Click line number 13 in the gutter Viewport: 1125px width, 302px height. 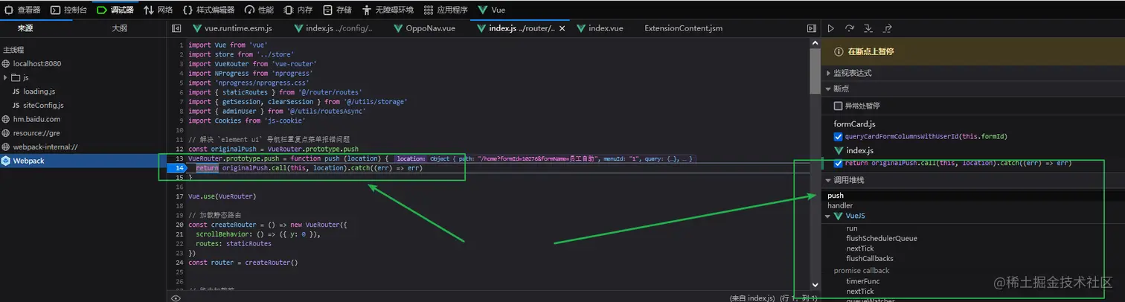[179, 158]
